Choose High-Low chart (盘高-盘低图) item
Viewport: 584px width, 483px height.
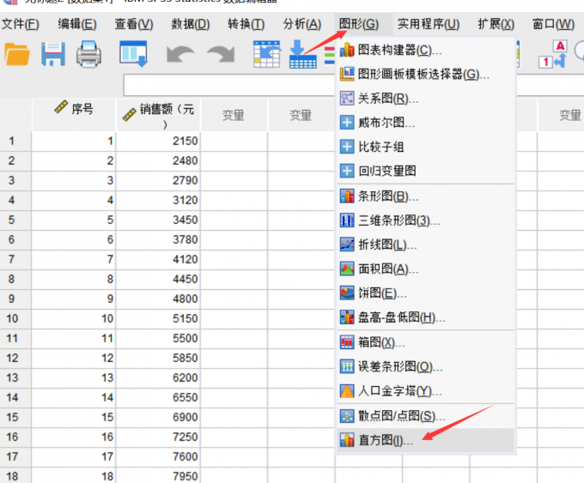click(426, 317)
